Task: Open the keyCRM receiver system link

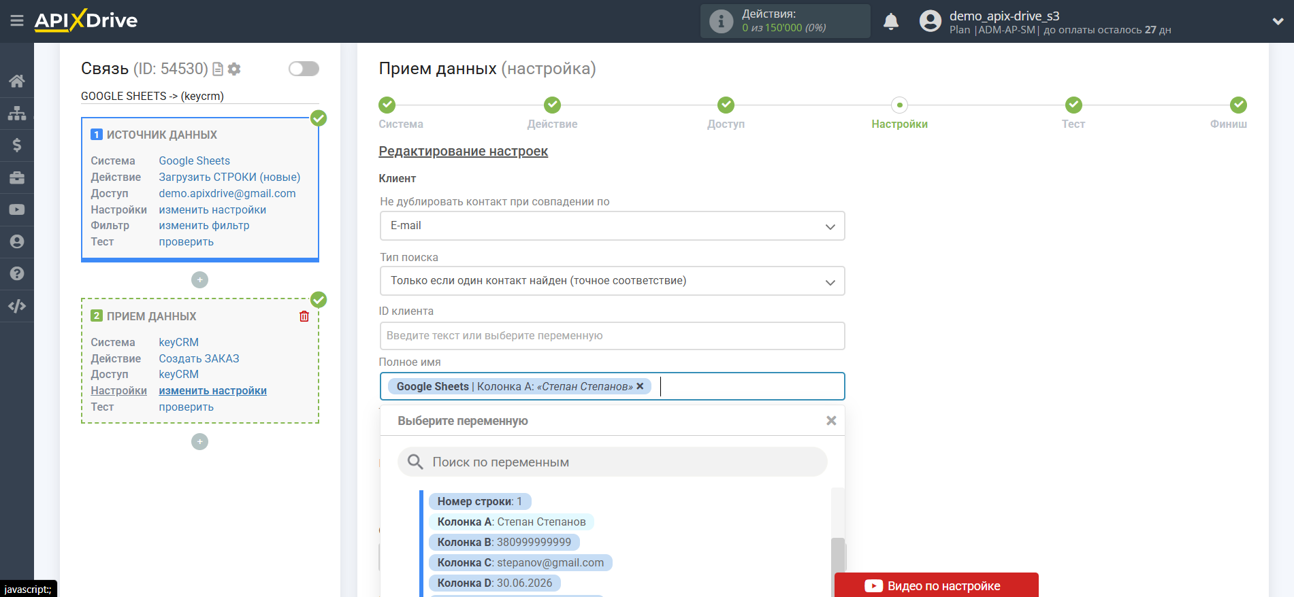Action: [178, 343]
